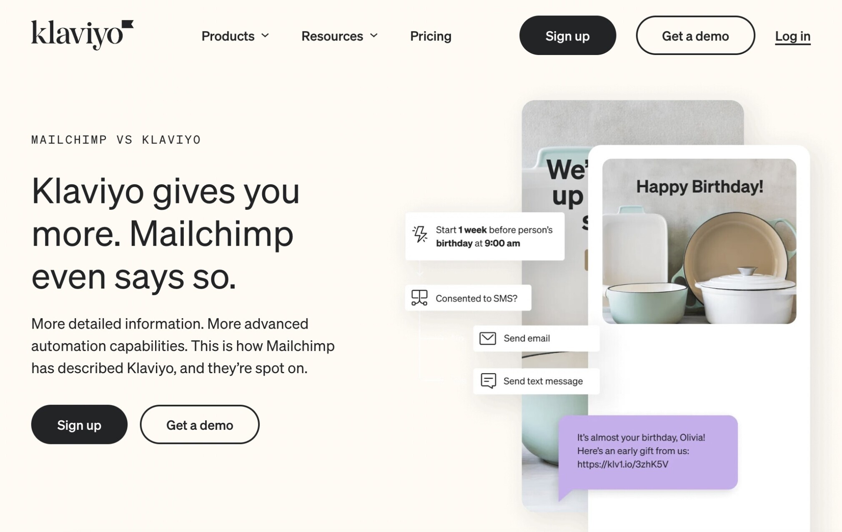
Task: Click the Klaviyo logo in the top left
Action: (82, 35)
